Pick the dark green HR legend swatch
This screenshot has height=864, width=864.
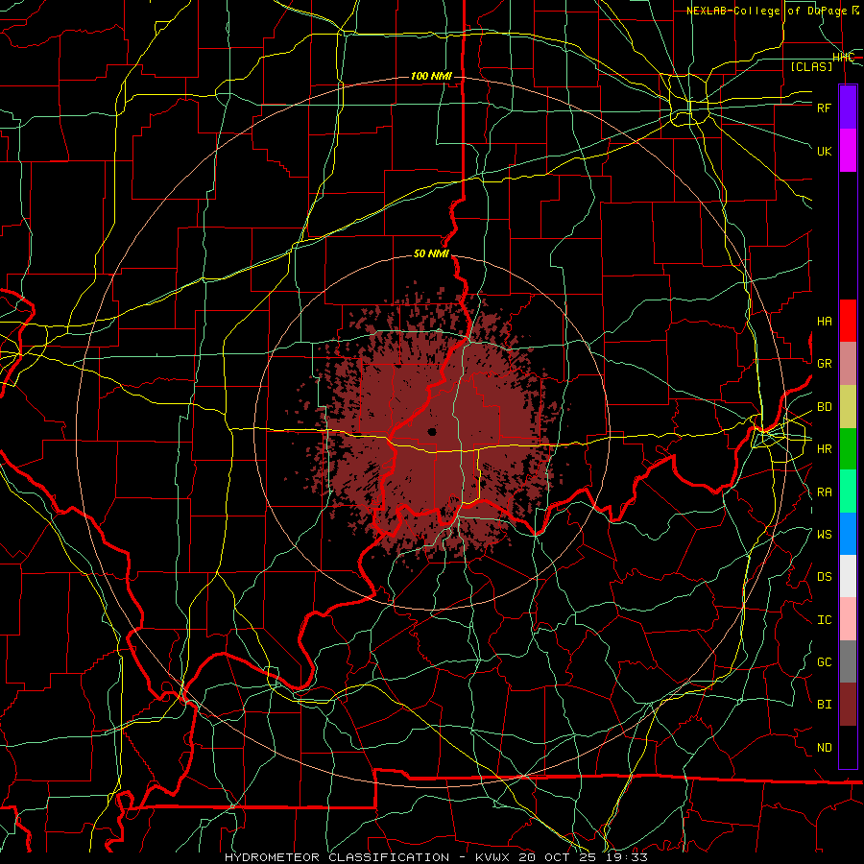(848, 449)
